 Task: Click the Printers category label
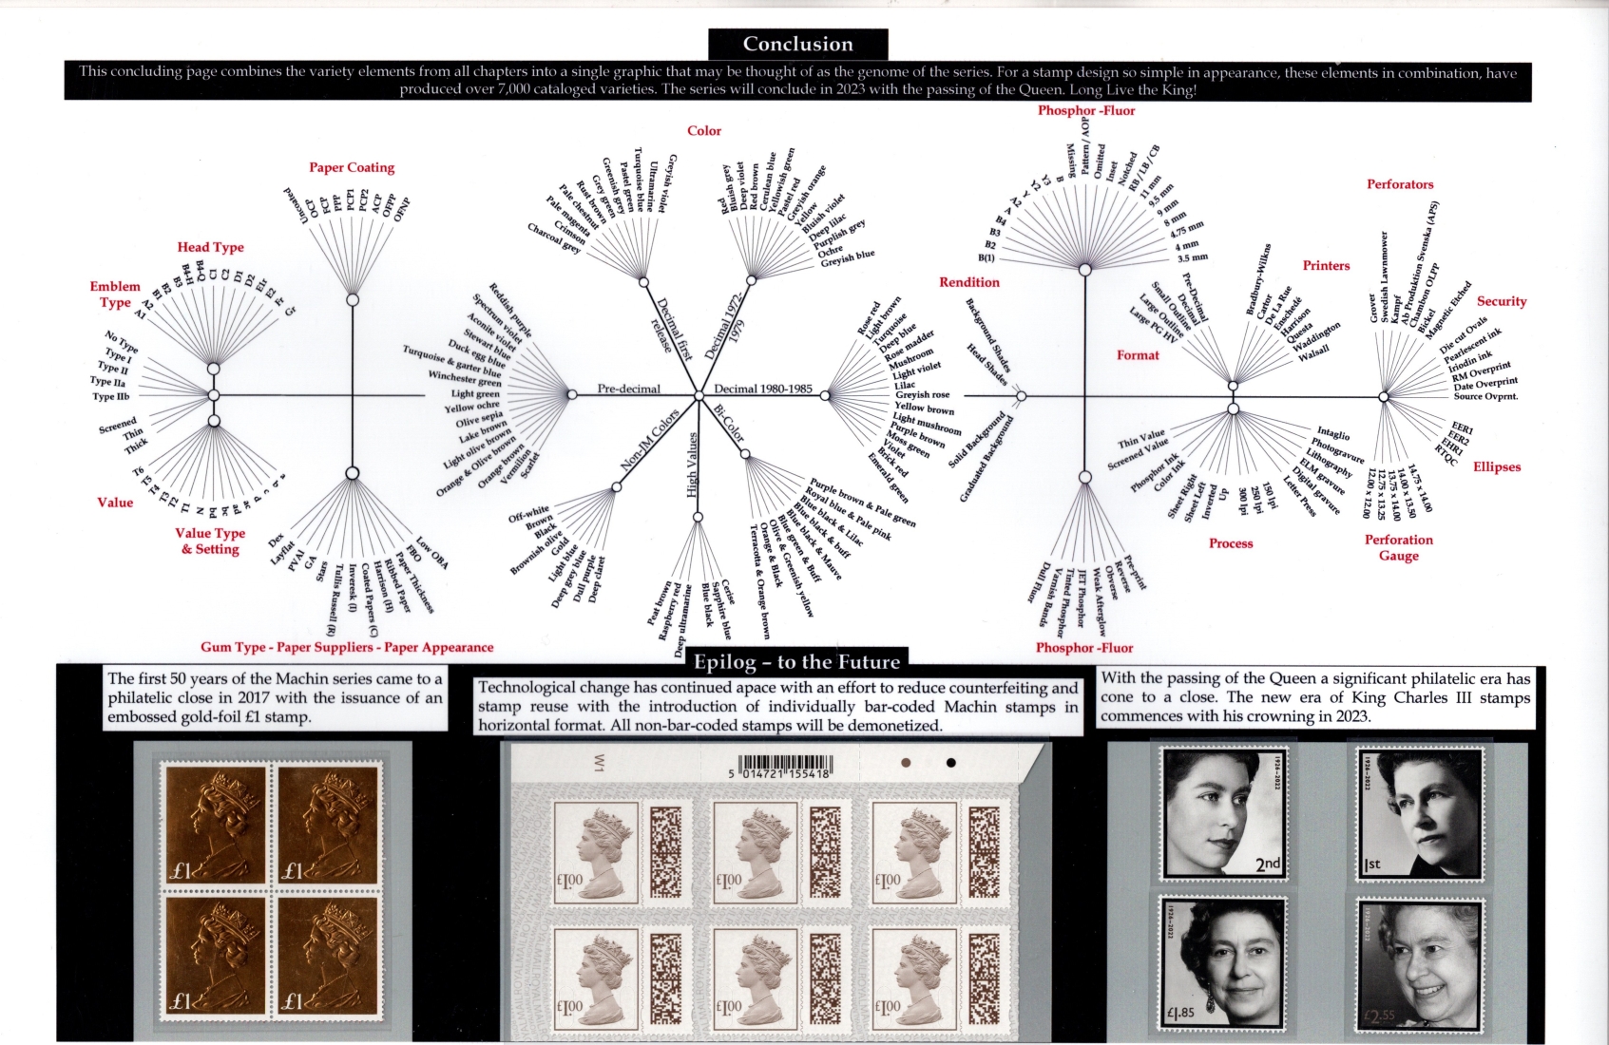[1326, 266]
